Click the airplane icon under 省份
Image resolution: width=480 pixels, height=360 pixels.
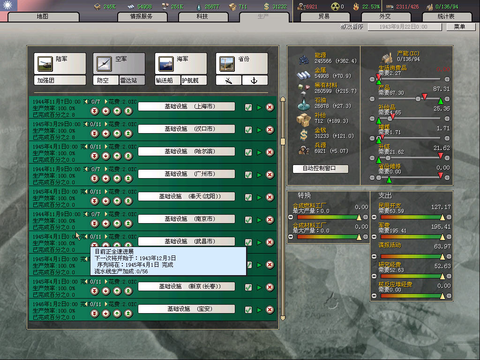coord(228,81)
